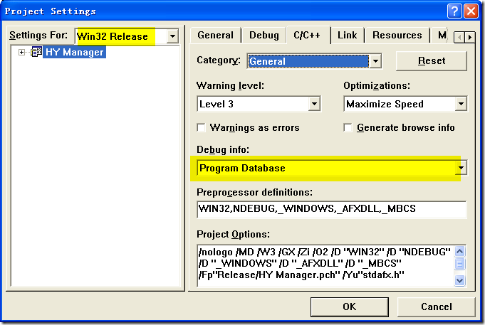Open the Debug info dropdown arrow
The image size is (485, 325).
click(461, 168)
